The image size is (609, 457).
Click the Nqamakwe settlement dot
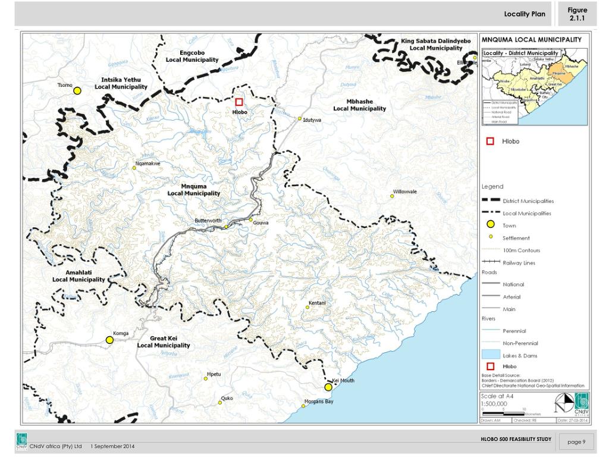coord(134,168)
